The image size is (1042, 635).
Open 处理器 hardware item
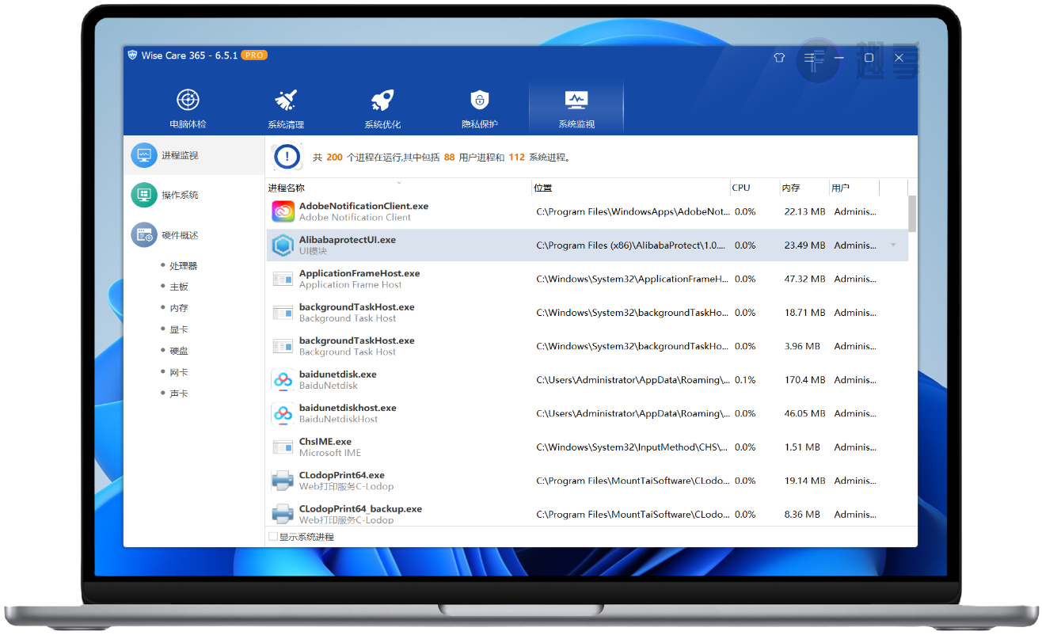(183, 266)
